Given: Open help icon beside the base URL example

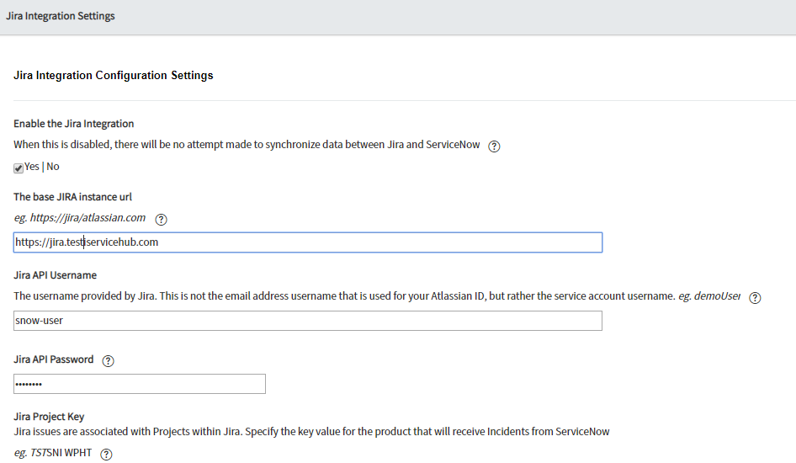Looking at the screenshot, I should [161, 220].
